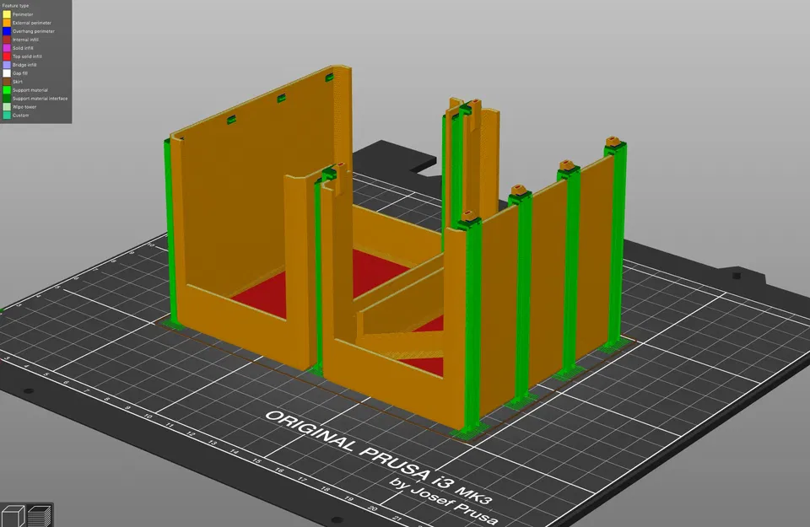The height and width of the screenshot is (527, 810).
Task: Click the teal Custom swatch
Action: point(7,116)
